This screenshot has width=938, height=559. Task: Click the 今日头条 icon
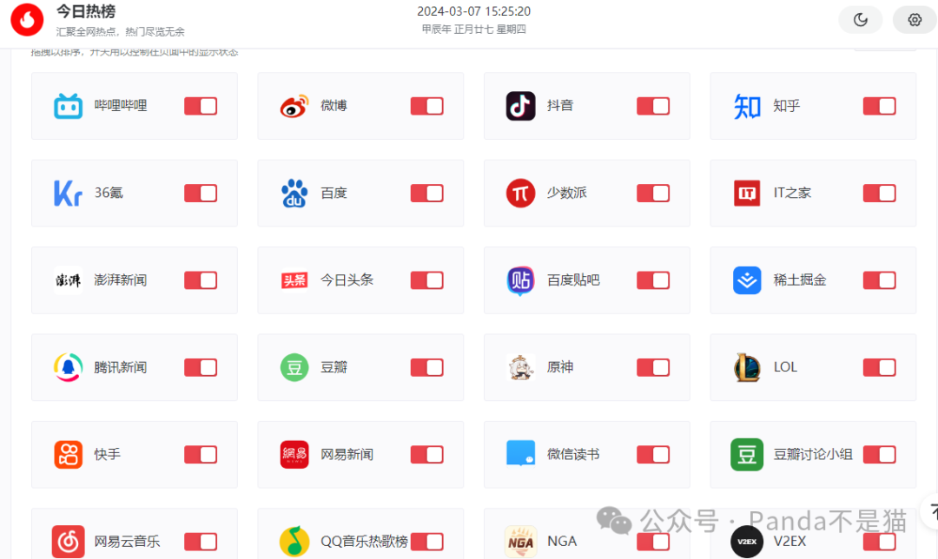pos(294,280)
